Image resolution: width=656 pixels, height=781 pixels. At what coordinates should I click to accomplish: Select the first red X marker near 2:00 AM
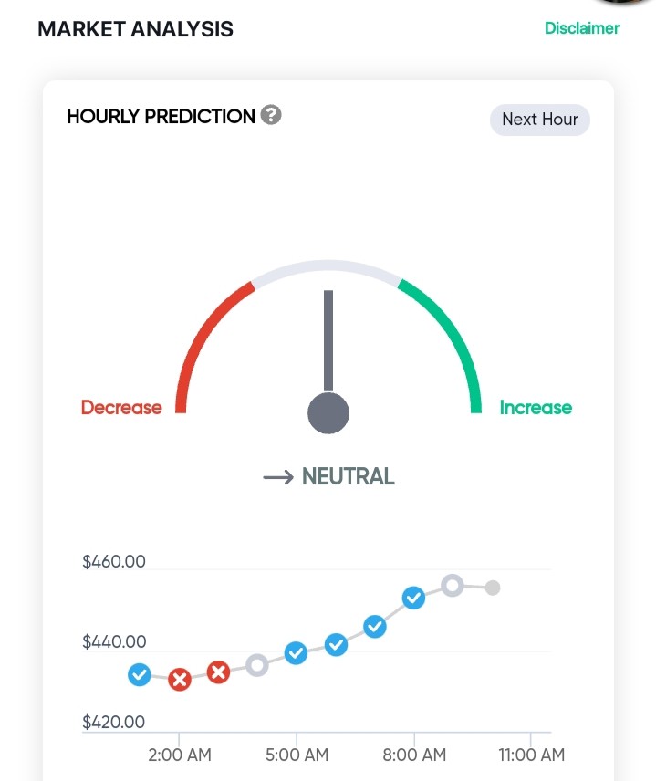(x=180, y=680)
